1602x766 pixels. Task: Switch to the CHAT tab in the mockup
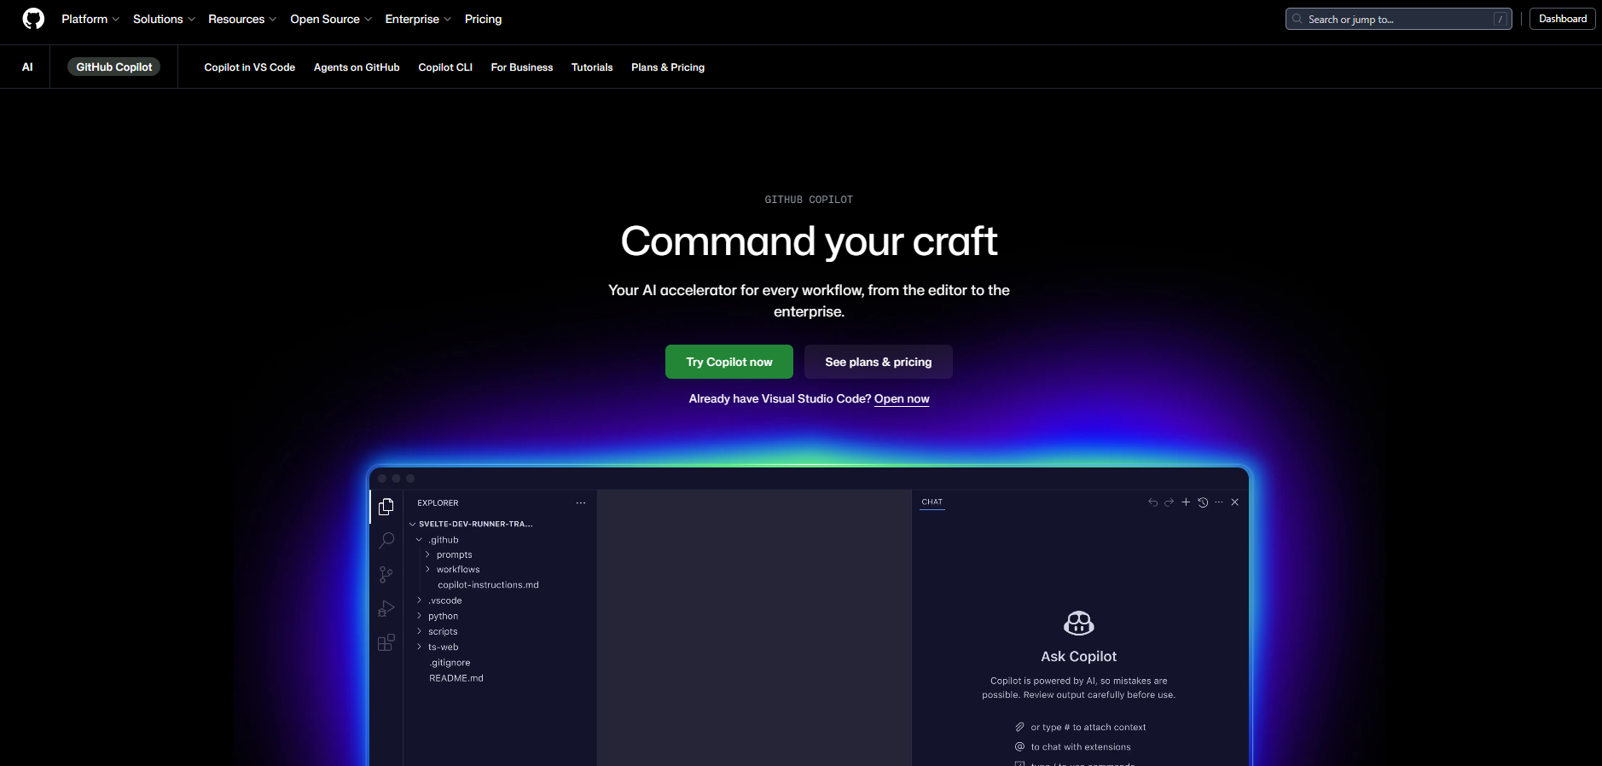932,502
